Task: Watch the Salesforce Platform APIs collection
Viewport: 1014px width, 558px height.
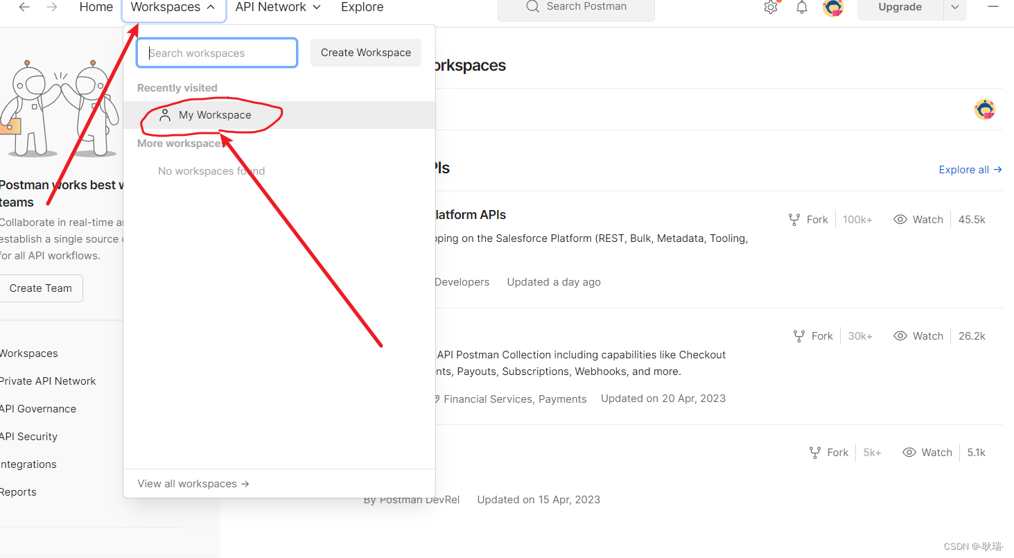Action: (918, 220)
